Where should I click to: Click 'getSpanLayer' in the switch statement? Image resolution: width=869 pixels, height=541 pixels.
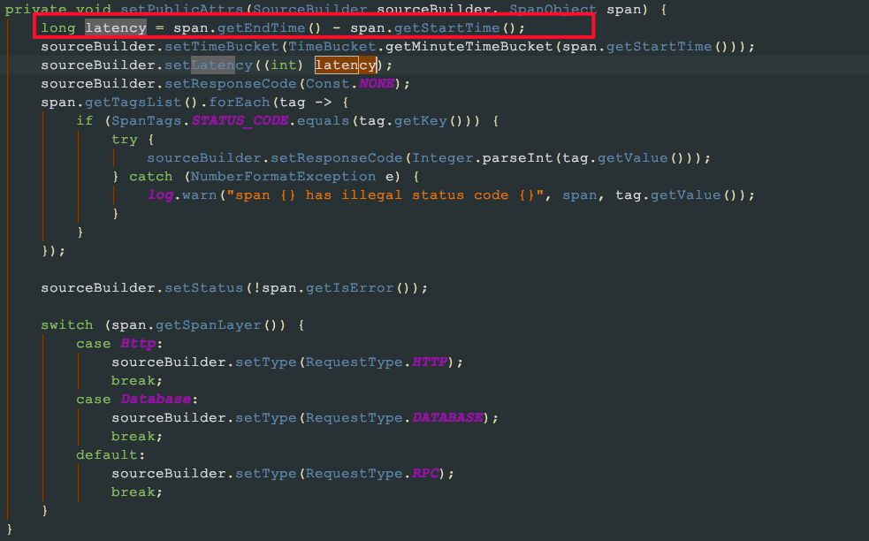(209, 324)
